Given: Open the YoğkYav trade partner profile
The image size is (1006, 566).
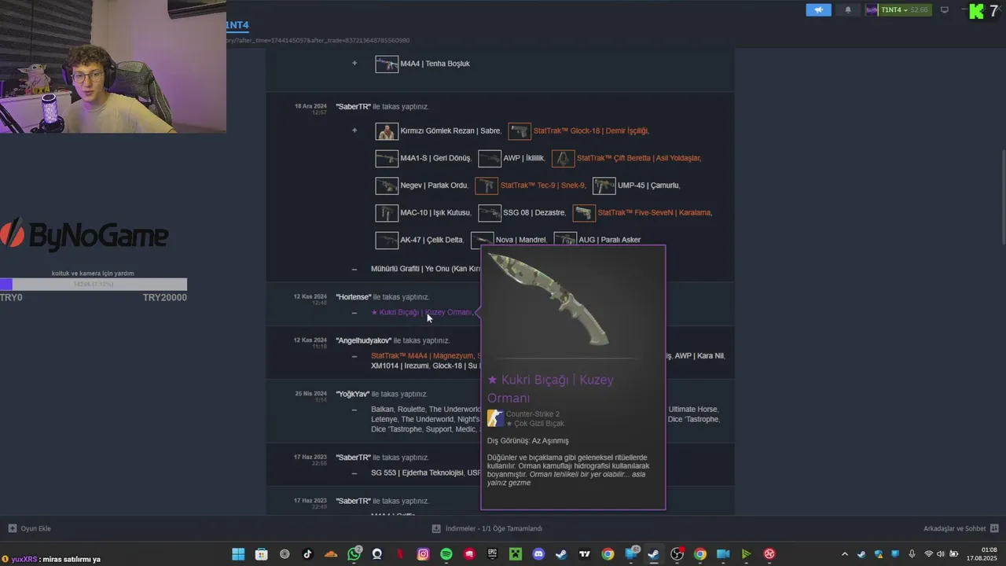Looking at the screenshot, I should 352,394.
